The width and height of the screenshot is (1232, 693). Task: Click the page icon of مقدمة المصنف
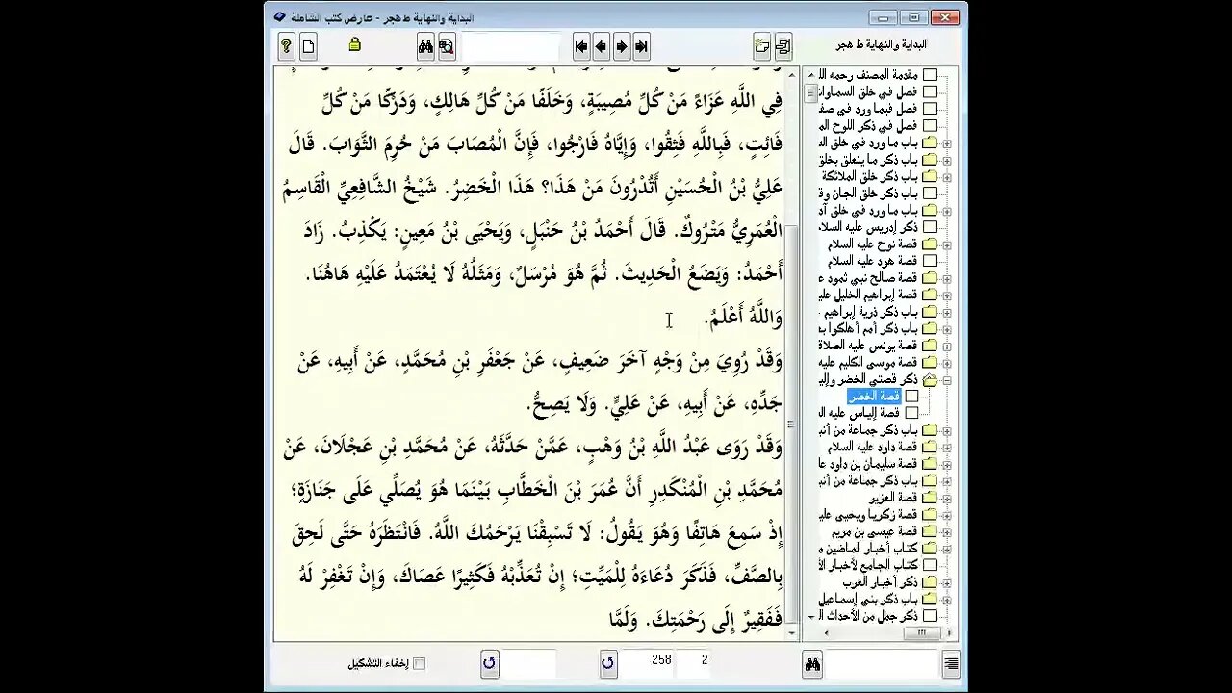930,74
